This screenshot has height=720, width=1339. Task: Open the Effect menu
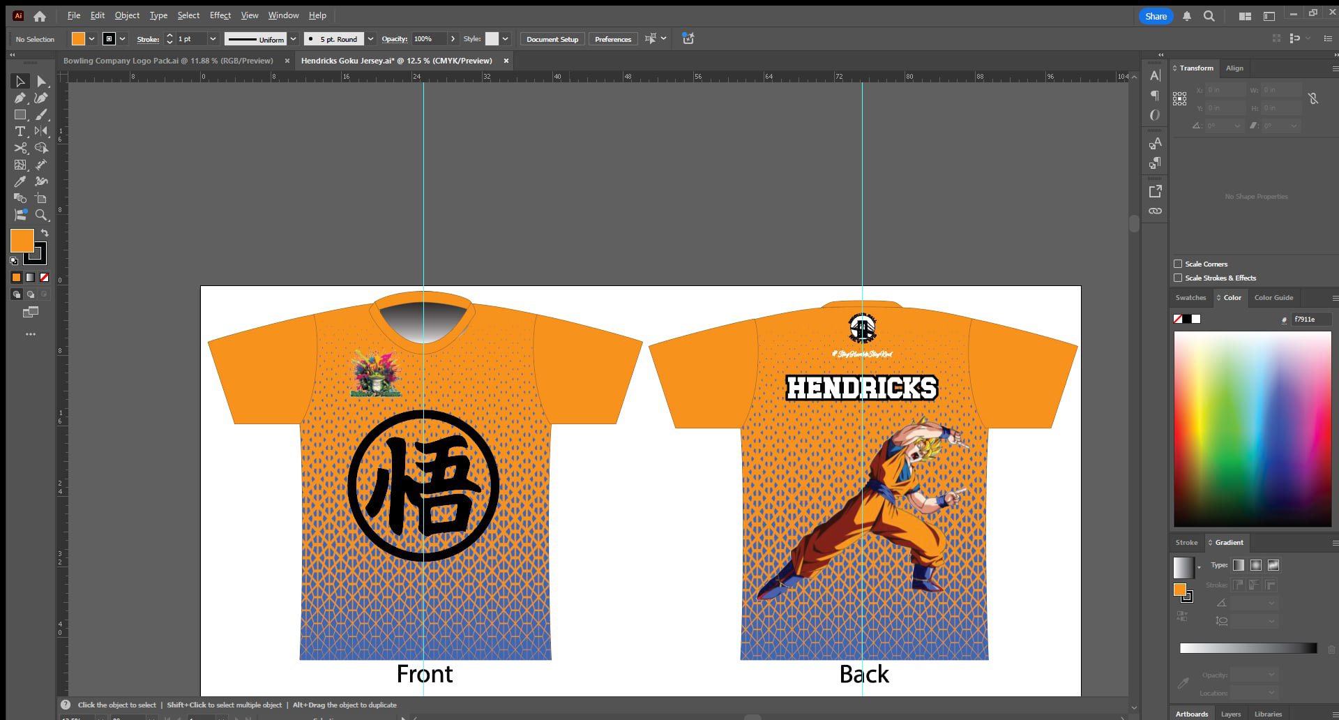pyautogui.click(x=220, y=15)
